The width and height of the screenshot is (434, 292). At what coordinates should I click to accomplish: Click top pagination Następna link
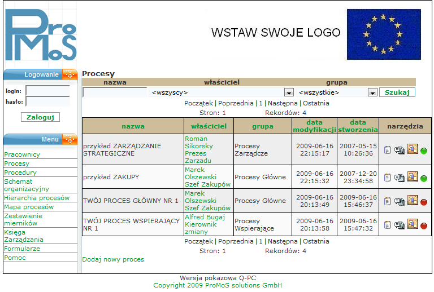[283, 103]
